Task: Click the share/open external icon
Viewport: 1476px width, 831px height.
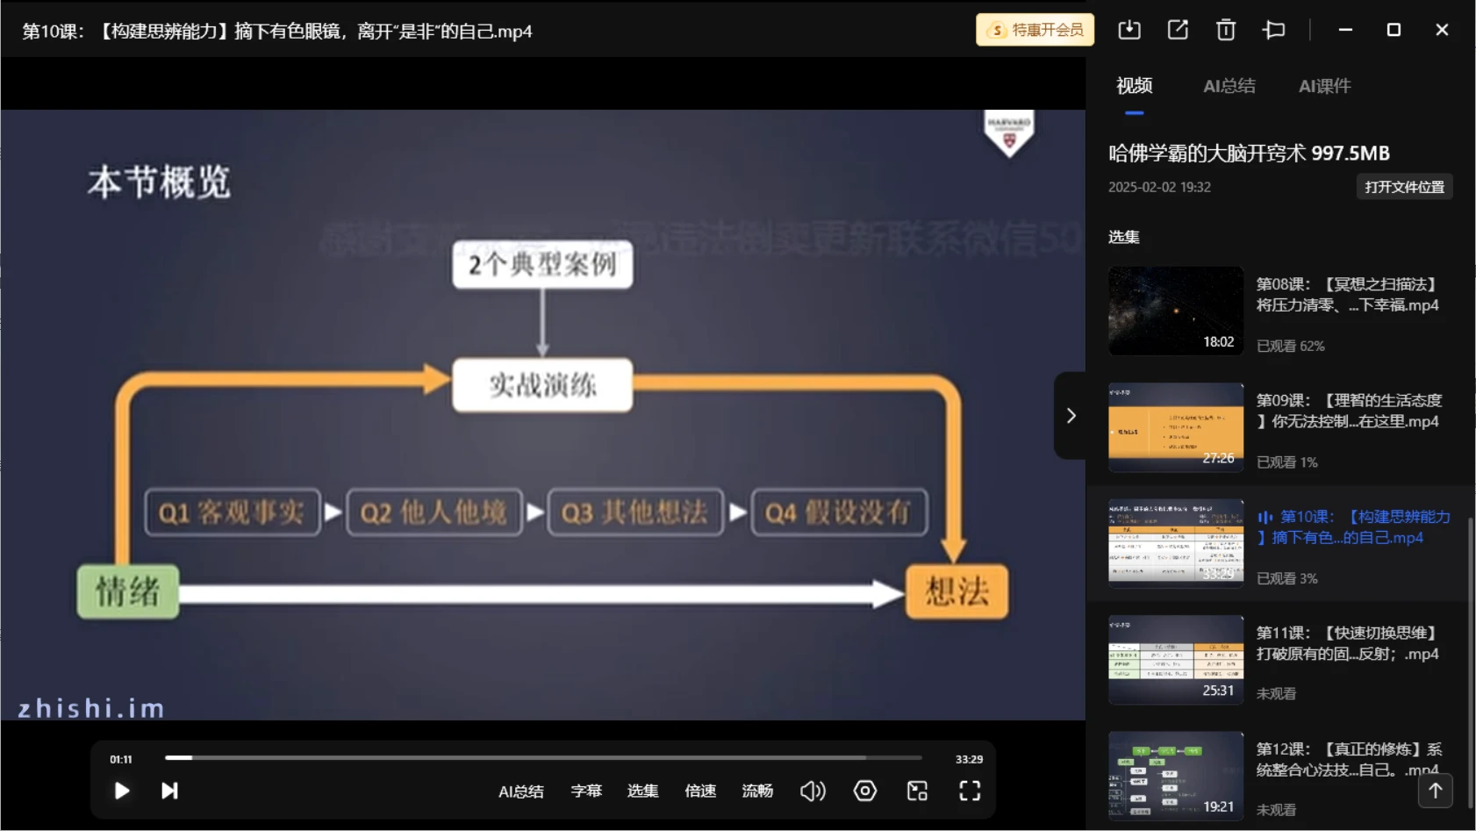Action: click(1178, 30)
